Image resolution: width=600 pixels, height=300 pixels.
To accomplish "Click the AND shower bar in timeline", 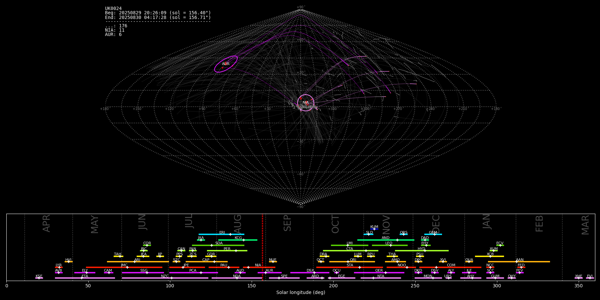I will pyautogui.click(x=386, y=240).
